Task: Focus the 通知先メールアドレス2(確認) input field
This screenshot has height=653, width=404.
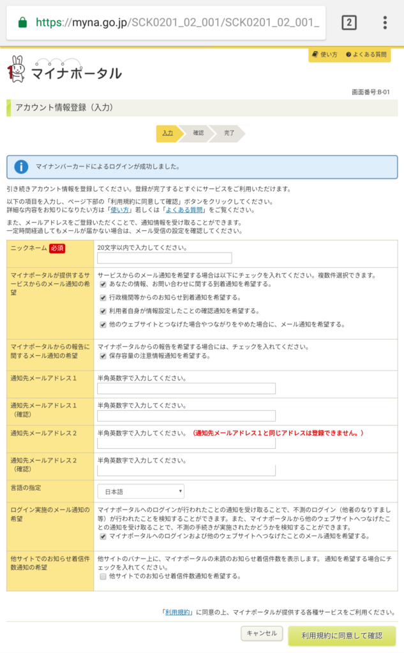Action: [x=186, y=471]
